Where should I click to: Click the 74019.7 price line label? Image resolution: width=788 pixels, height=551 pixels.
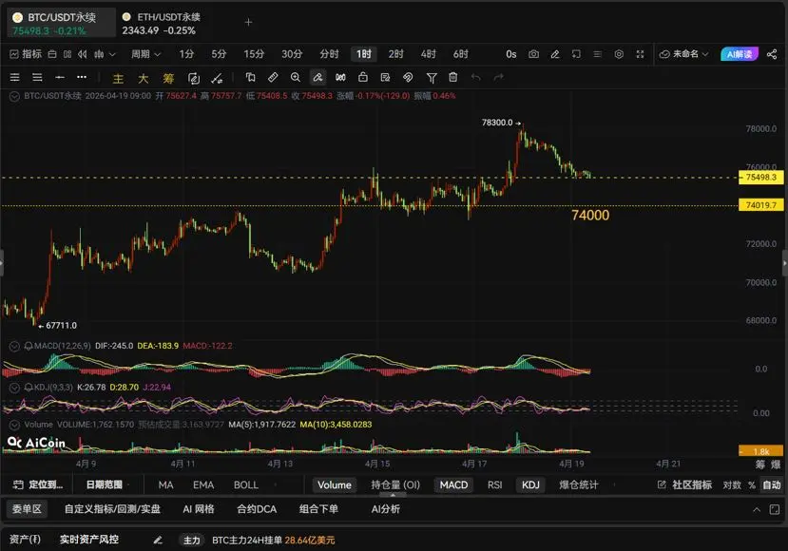point(760,205)
